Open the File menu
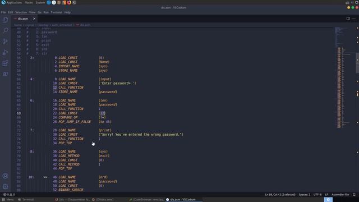Viewport: 359px width, 202px height. click(x=3, y=12)
